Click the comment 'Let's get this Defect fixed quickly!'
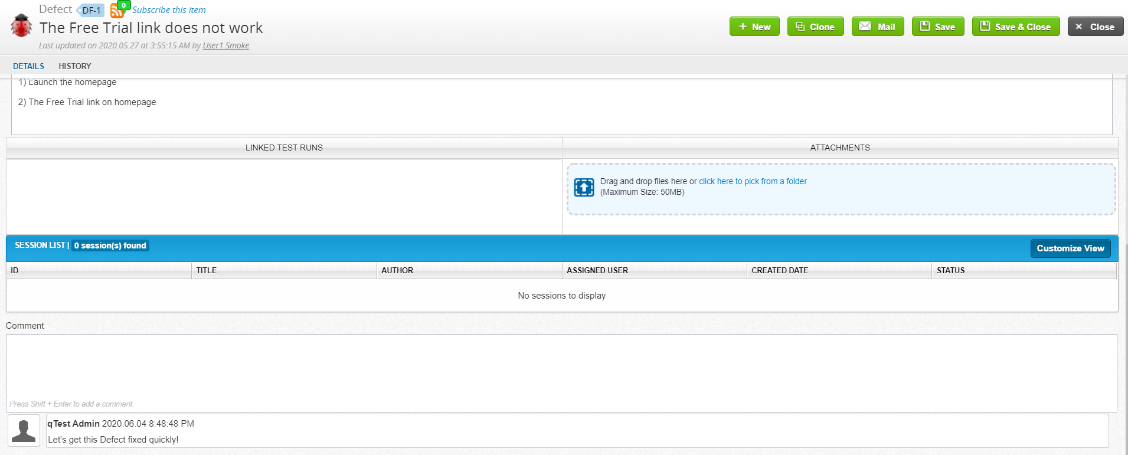 click(x=113, y=440)
